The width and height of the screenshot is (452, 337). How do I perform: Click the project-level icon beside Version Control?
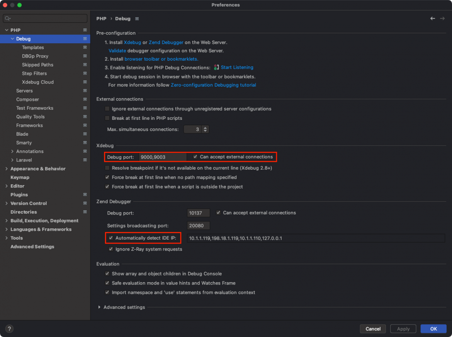tap(85, 203)
